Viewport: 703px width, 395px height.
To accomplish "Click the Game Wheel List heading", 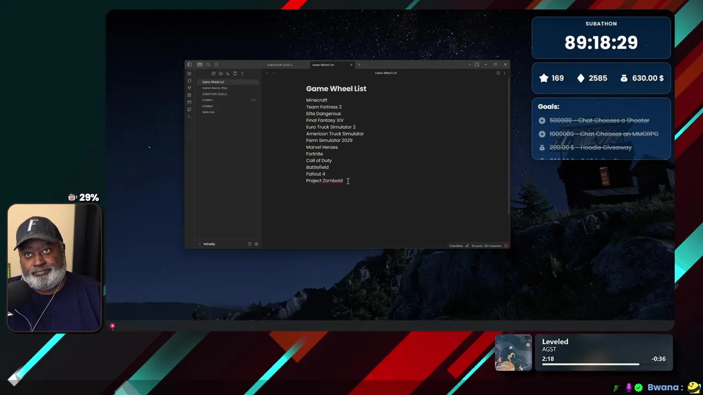I will click(336, 88).
